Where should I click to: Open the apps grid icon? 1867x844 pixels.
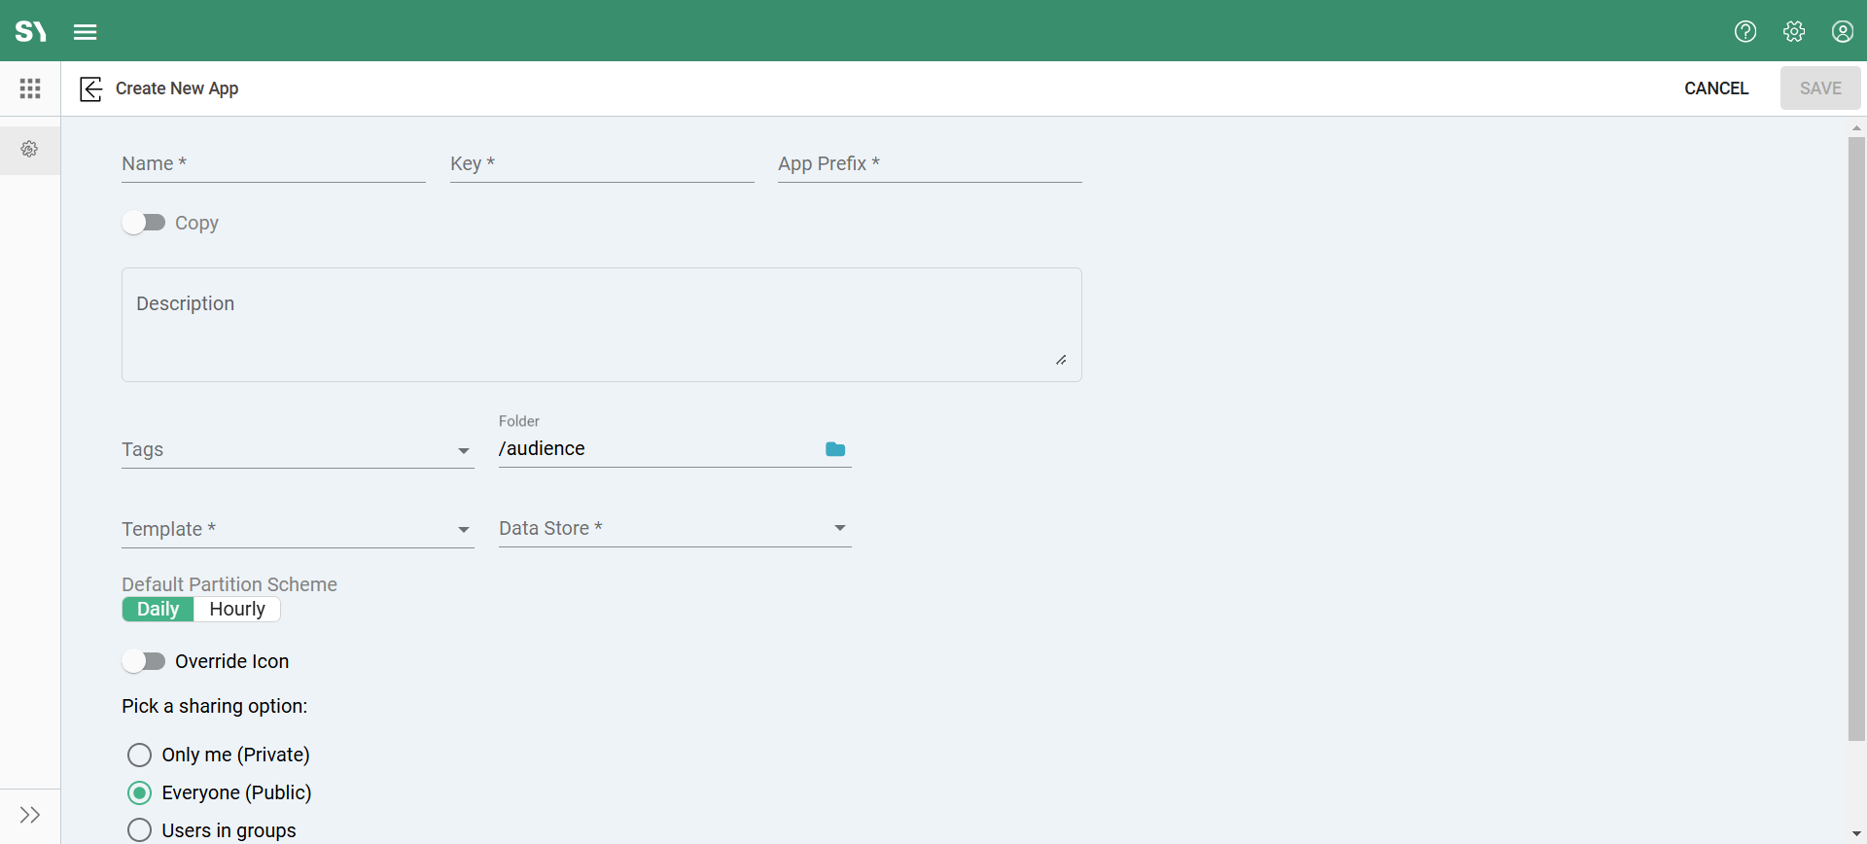pyautogui.click(x=30, y=88)
